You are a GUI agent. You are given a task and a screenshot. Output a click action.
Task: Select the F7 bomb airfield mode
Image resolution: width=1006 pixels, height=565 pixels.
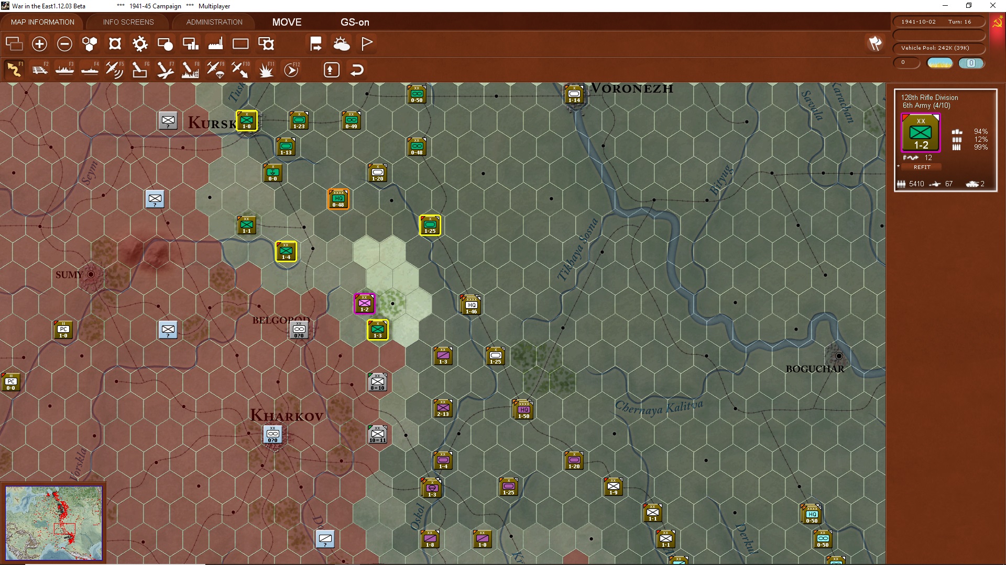tap(165, 70)
